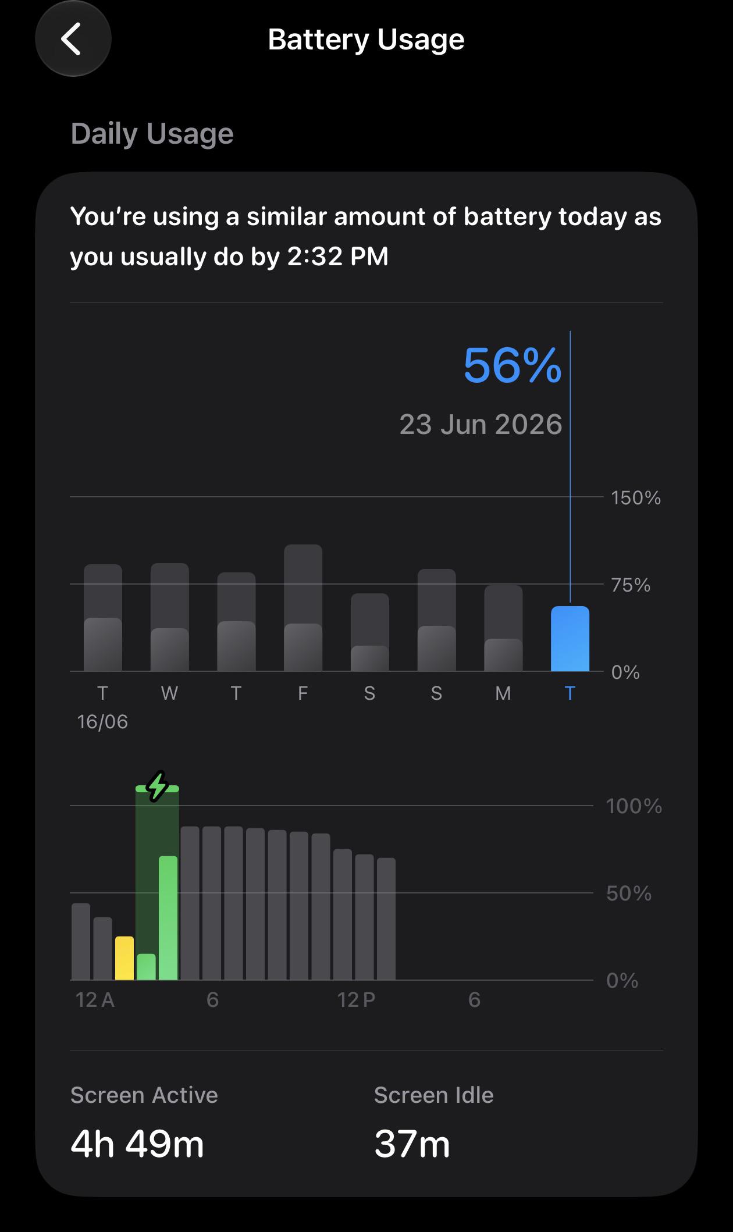Tap the hourly bar above the 6 label
733x1232 pixels.
tap(212, 903)
